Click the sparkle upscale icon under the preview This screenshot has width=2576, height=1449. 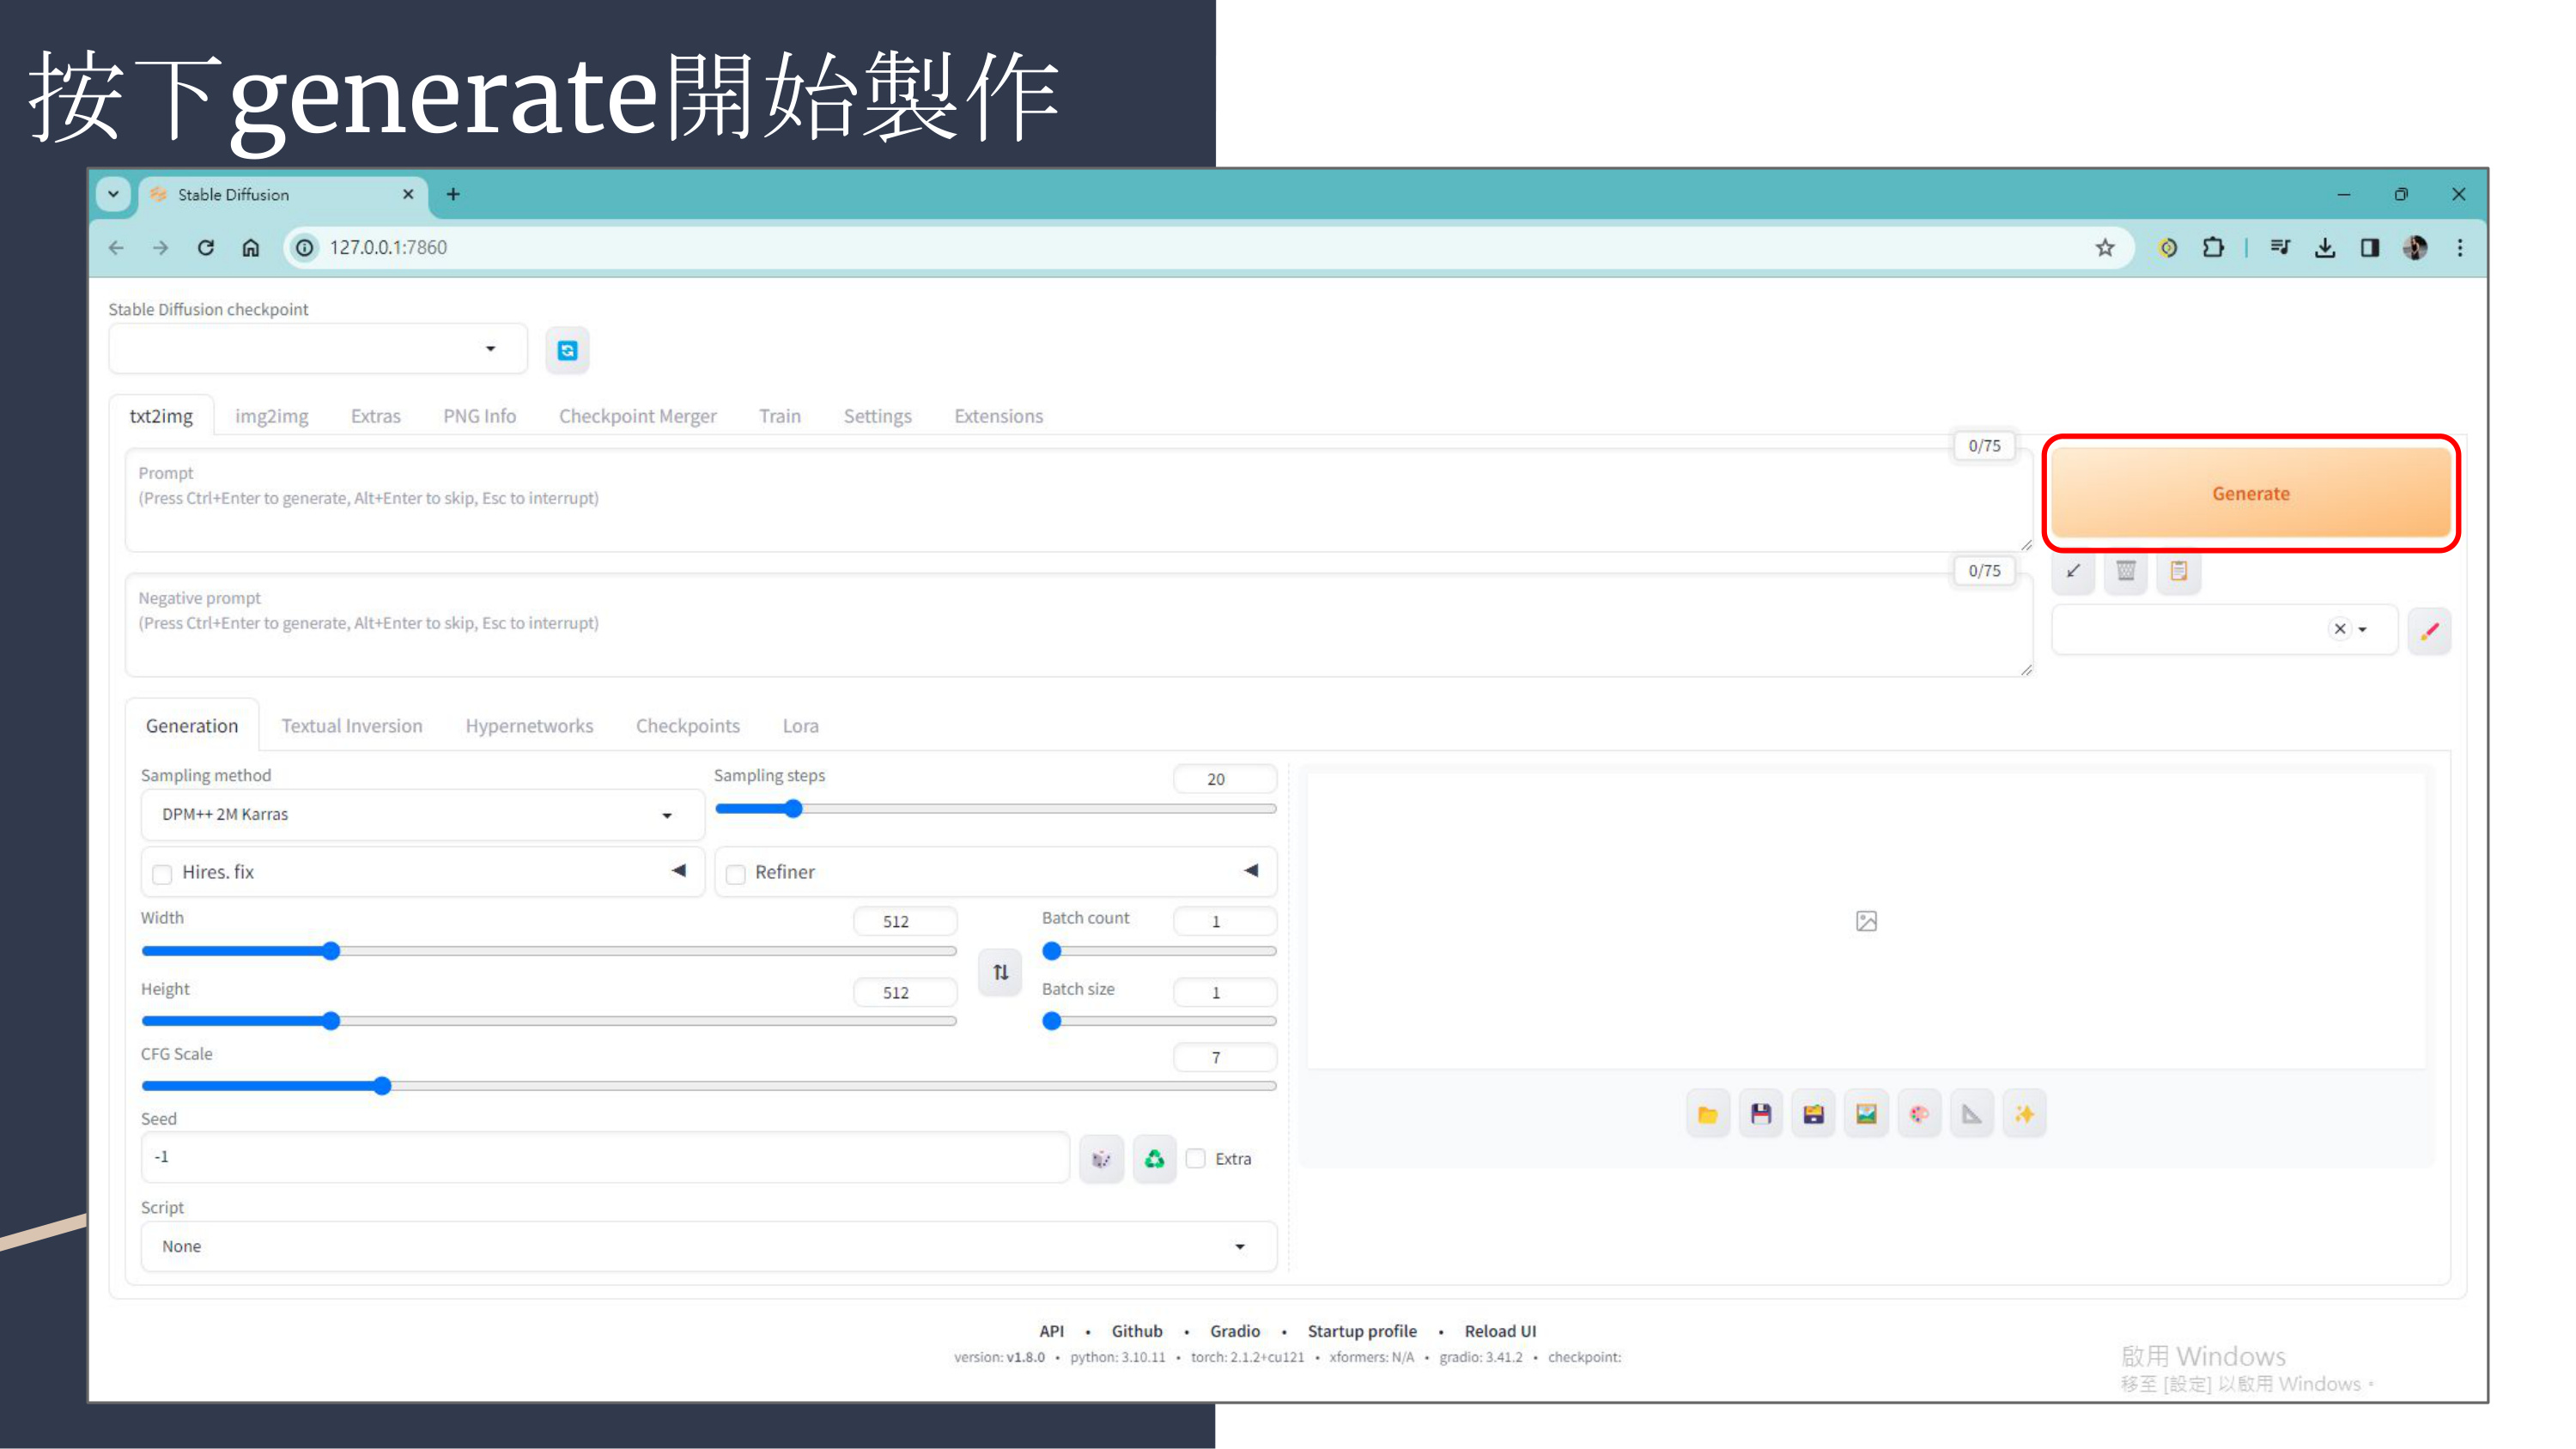(2024, 1114)
